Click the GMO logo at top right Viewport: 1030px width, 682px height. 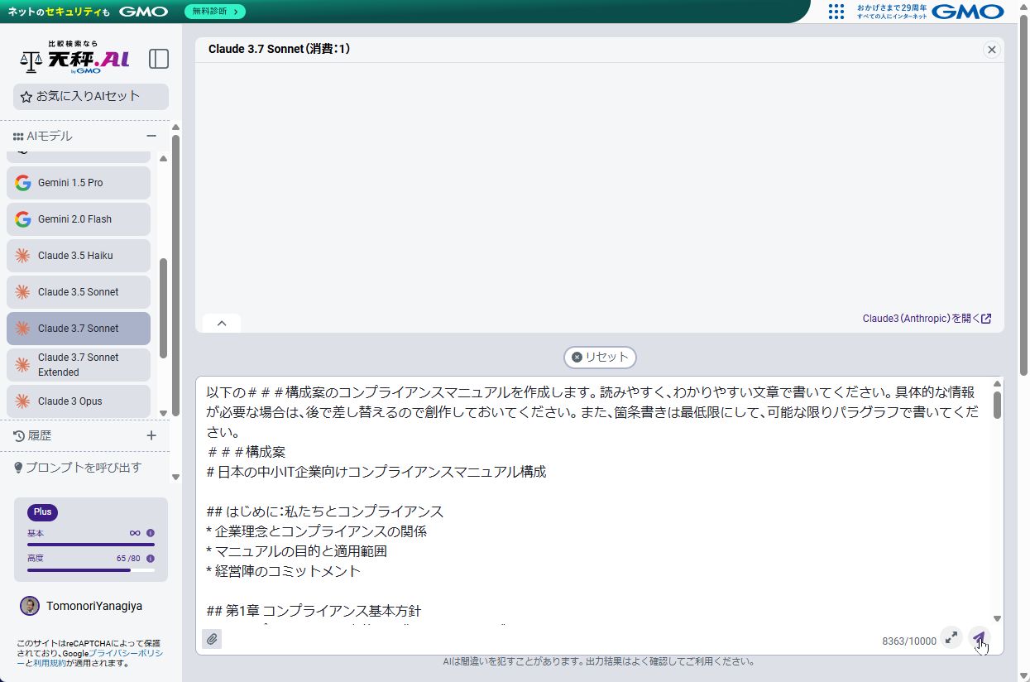[x=968, y=11]
